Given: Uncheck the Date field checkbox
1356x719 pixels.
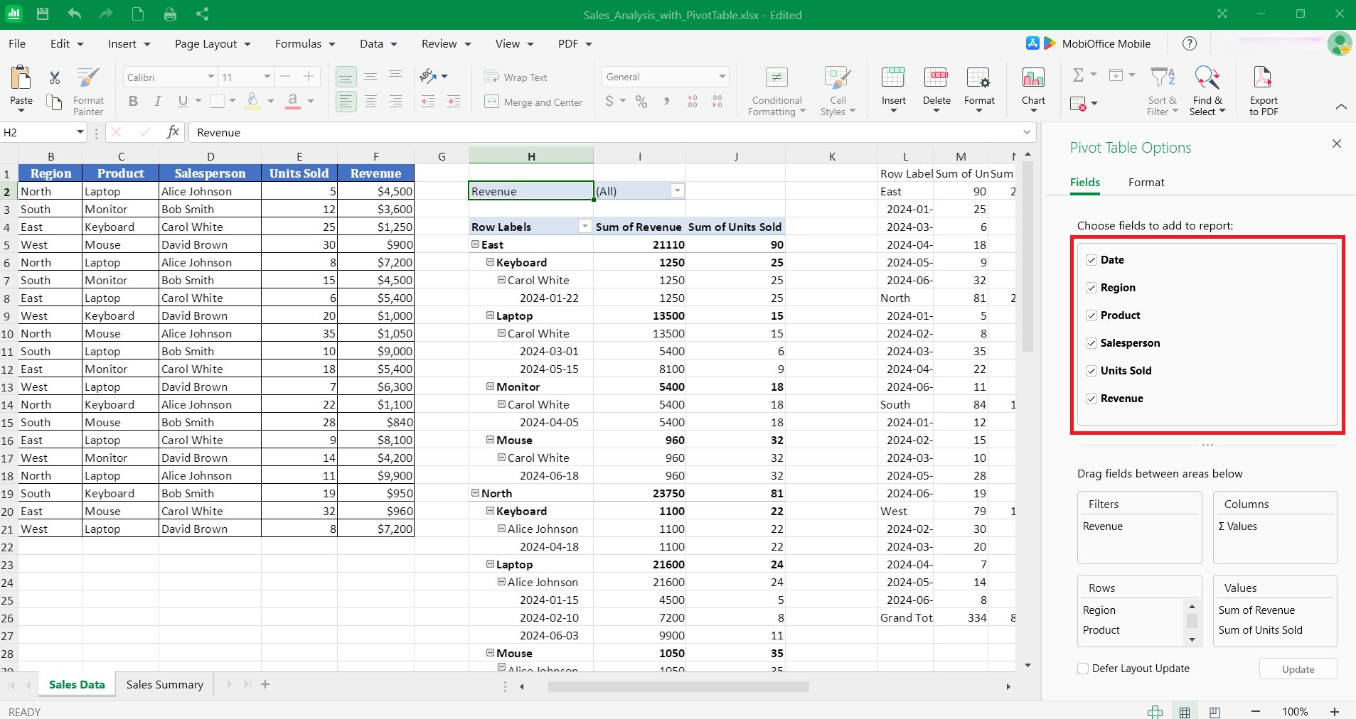Looking at the screenshot, I should pos(1091,260).
